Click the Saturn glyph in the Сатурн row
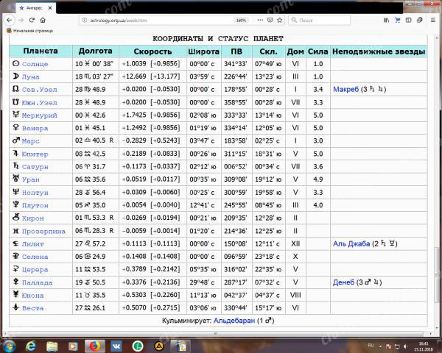The image size is (442, 353). tap(15, 165)
